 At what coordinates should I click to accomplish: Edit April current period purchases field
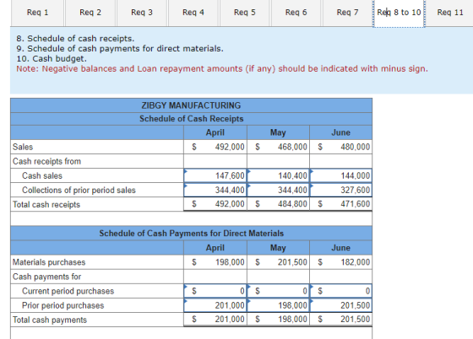coord(215,291)
